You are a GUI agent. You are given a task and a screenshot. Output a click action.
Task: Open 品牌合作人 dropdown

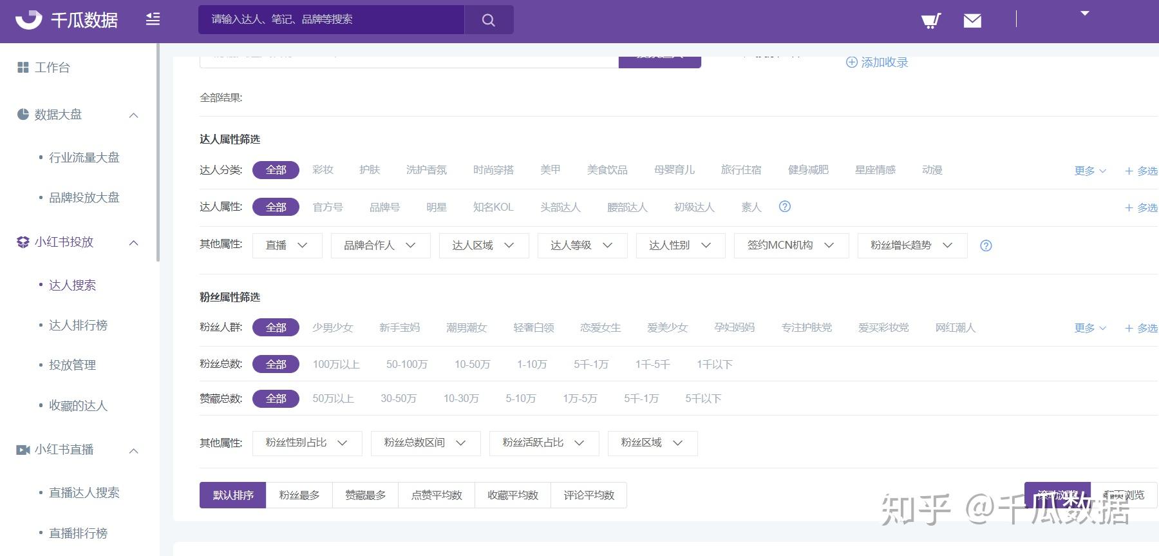pos(381,245)
